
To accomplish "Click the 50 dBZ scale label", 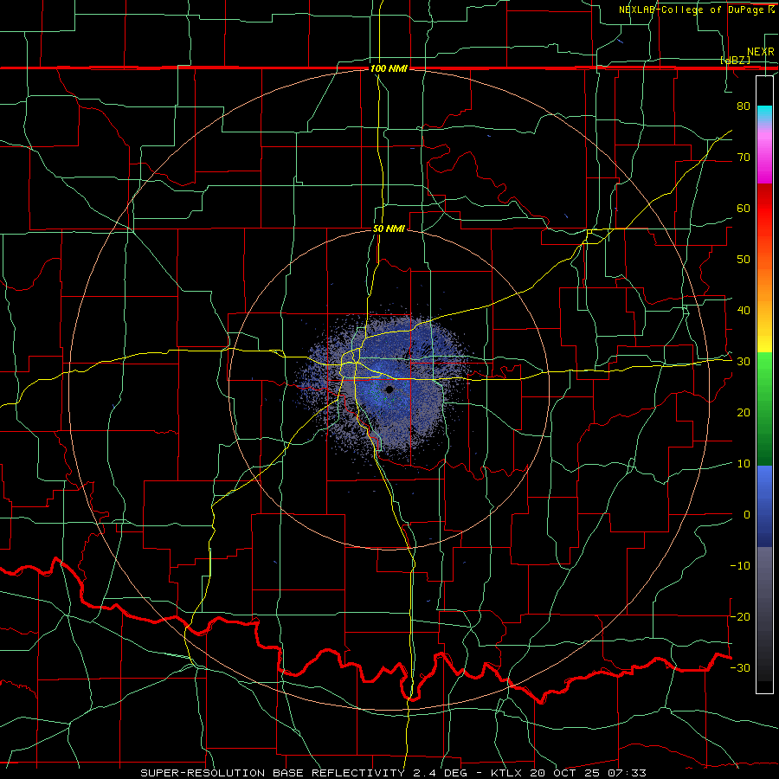I will point(744,260).
